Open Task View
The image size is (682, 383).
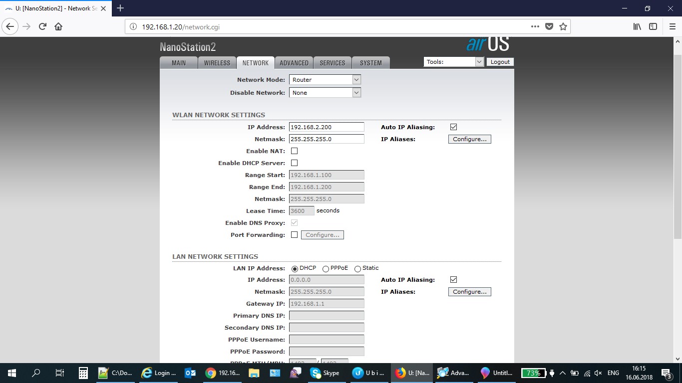(59, 373)
